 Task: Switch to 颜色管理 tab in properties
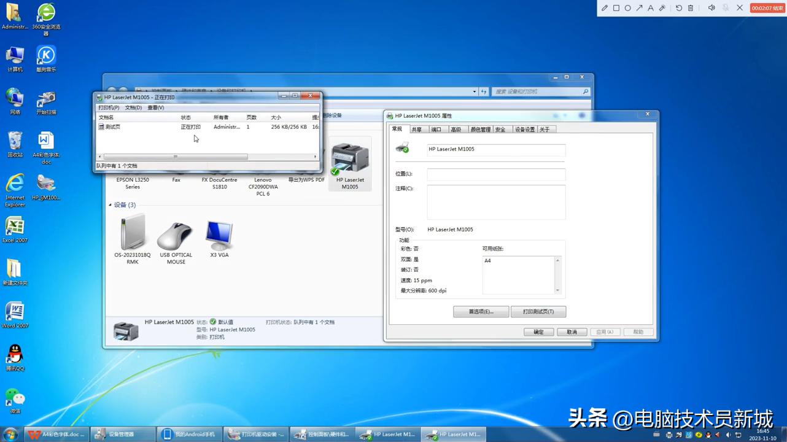click(x=480, y=130)
